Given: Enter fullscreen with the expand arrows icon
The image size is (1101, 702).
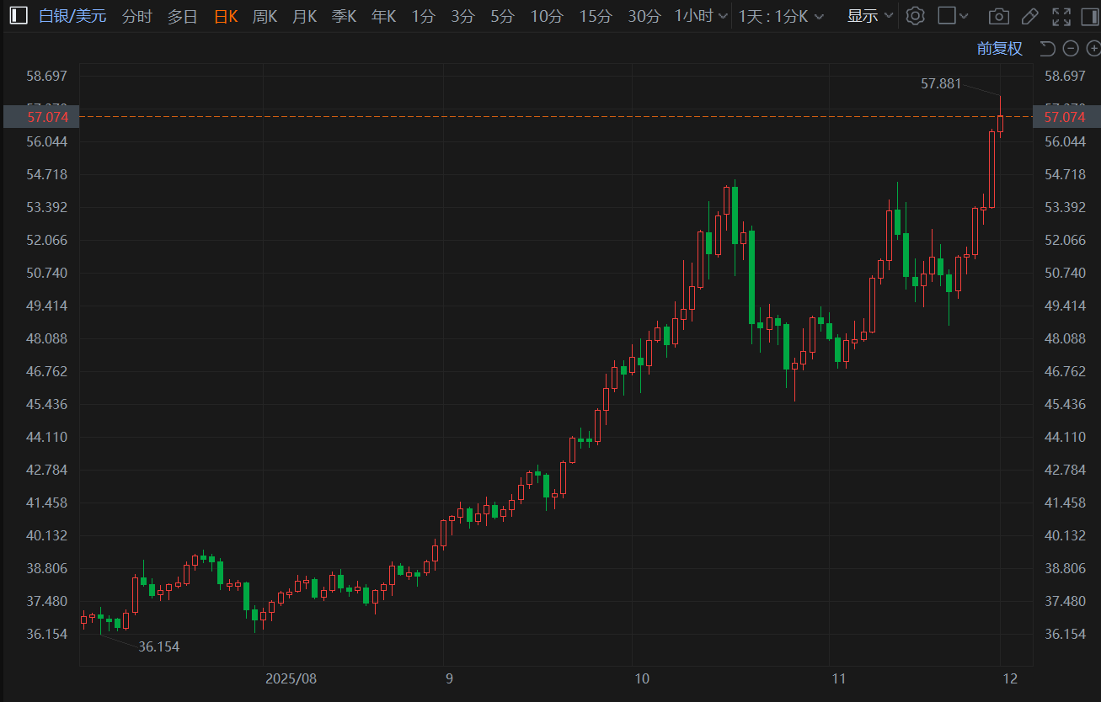Looking at the screenshot, I should pyautogui.click(x=1061, y=16).
